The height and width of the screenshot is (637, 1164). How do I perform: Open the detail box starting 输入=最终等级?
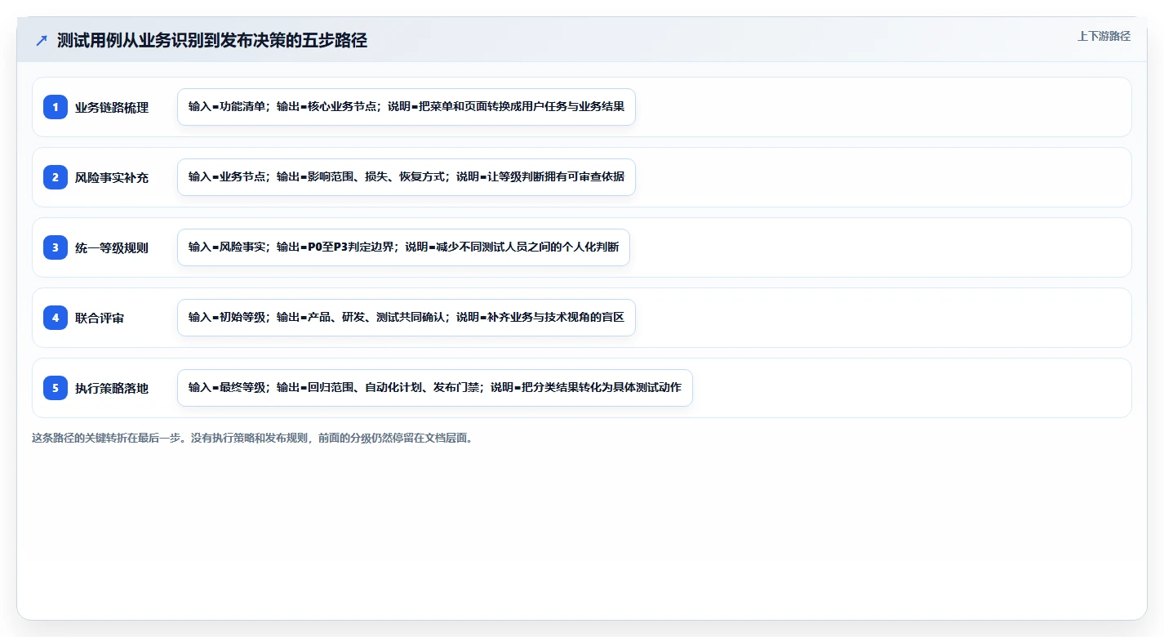435,388
